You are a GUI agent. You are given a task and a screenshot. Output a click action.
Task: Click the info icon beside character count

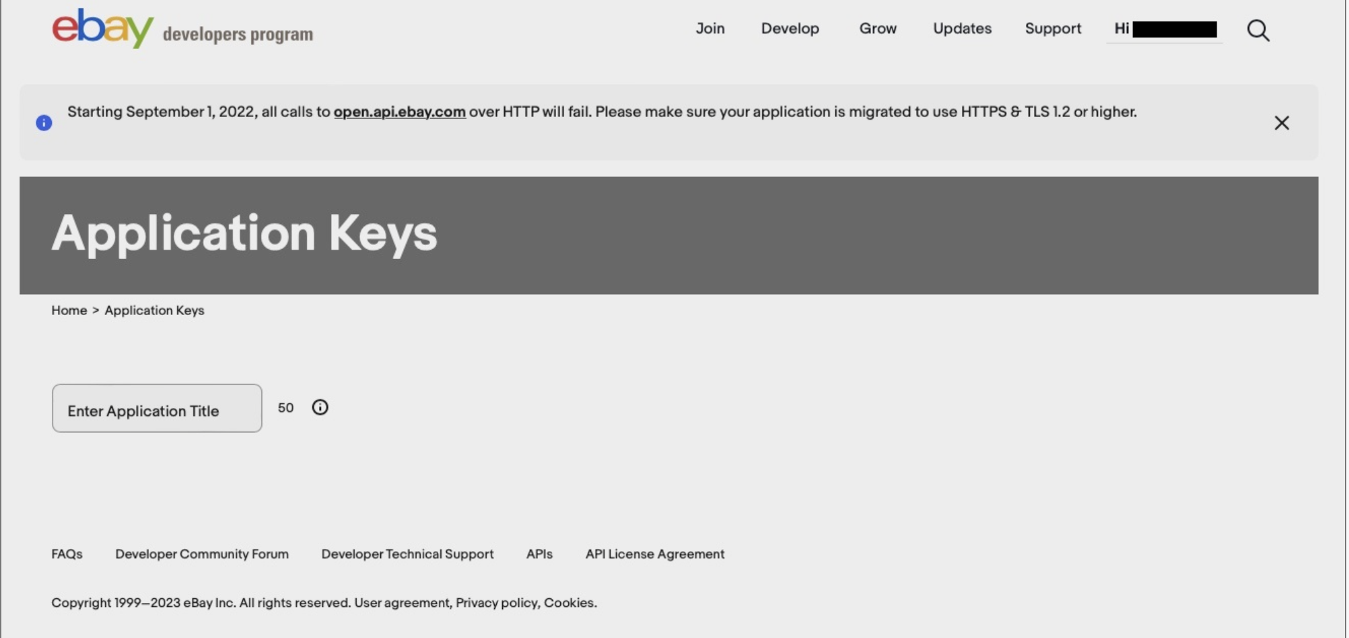[x=320, y=407]
